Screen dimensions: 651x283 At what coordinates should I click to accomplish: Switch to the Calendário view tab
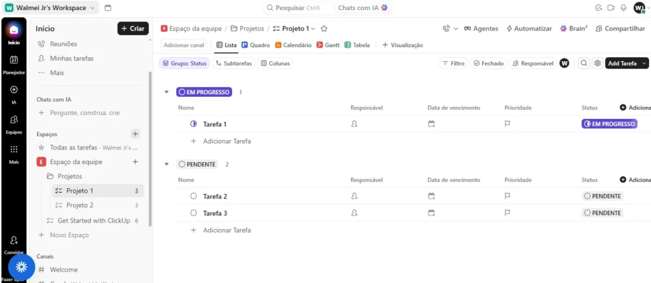point(293,45)
